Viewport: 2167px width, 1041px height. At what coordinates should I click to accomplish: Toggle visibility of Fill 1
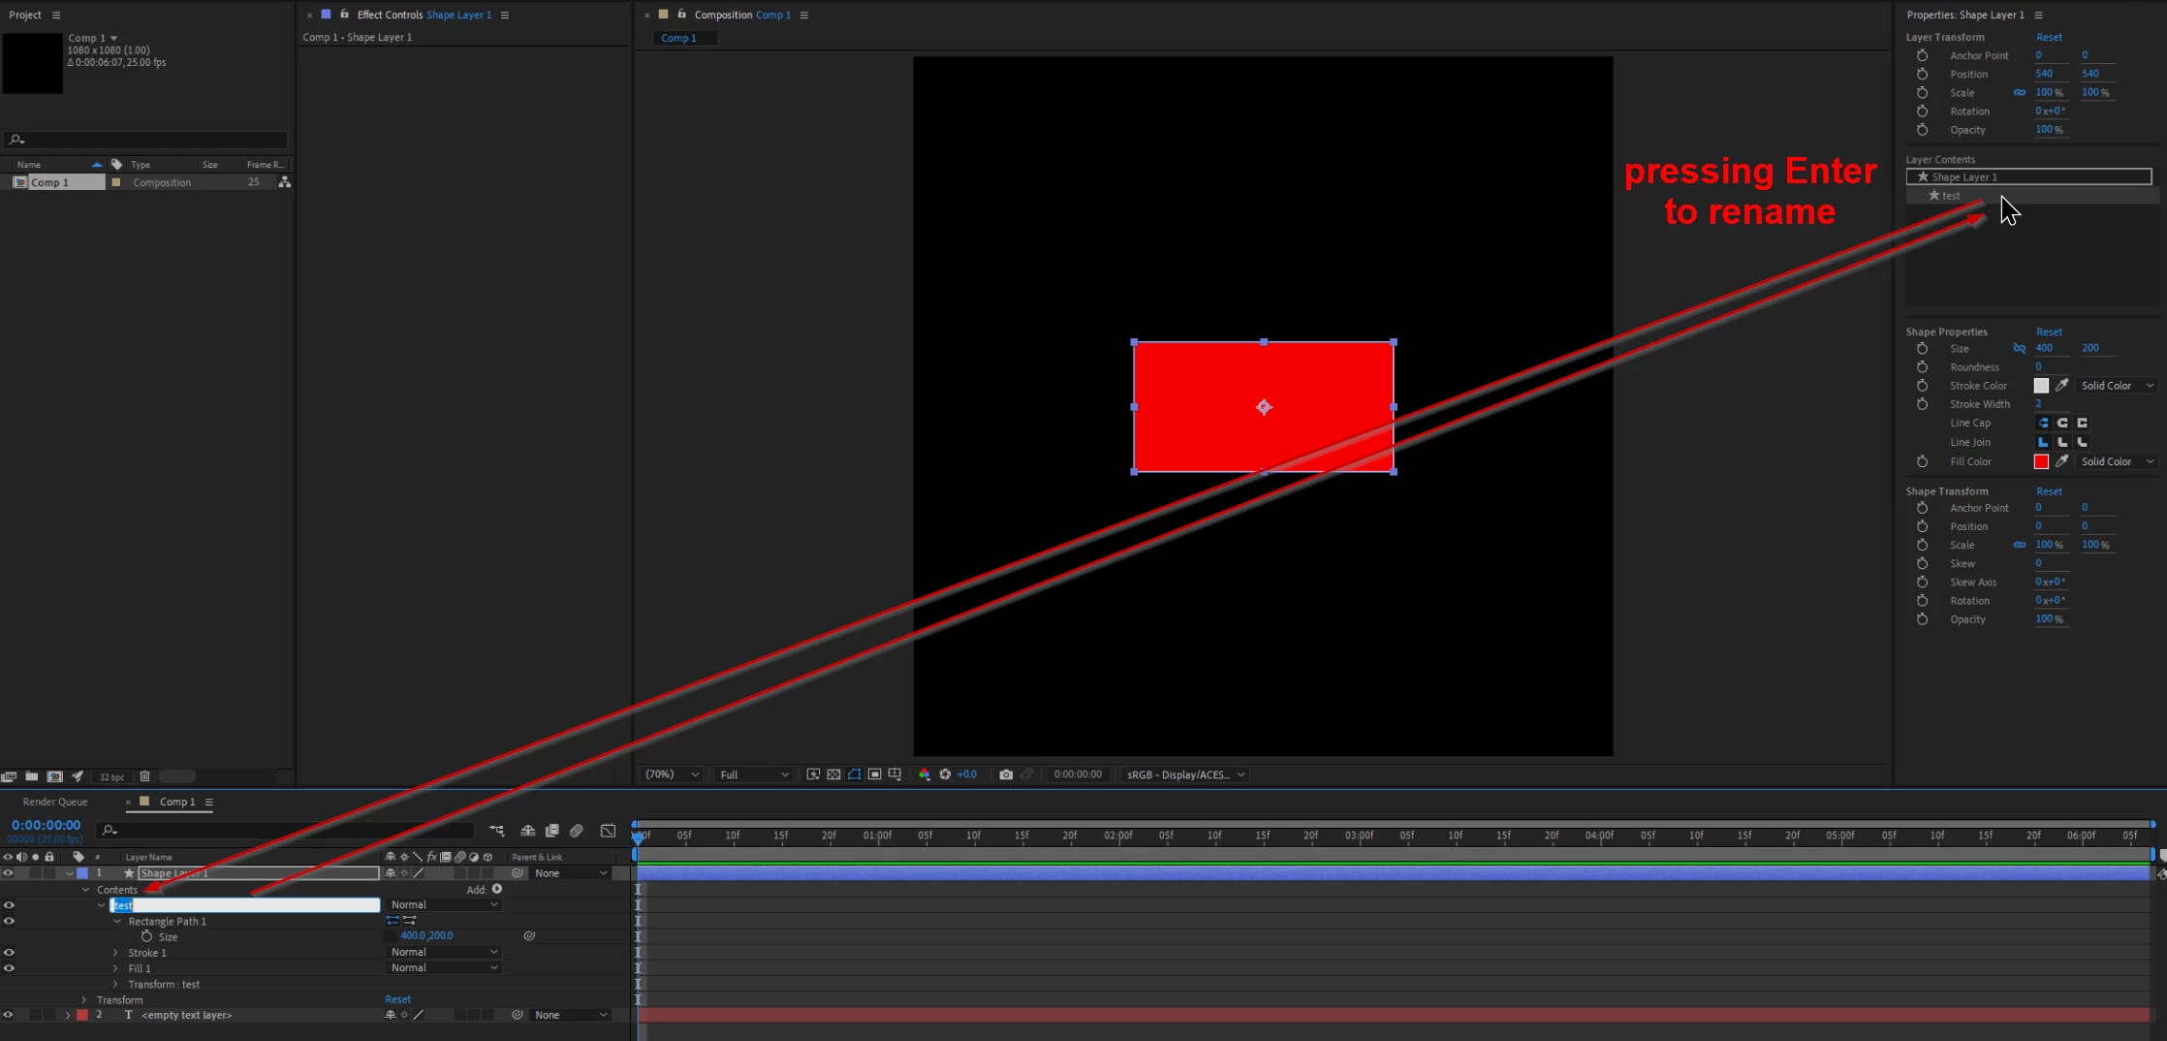click(9, 968)
